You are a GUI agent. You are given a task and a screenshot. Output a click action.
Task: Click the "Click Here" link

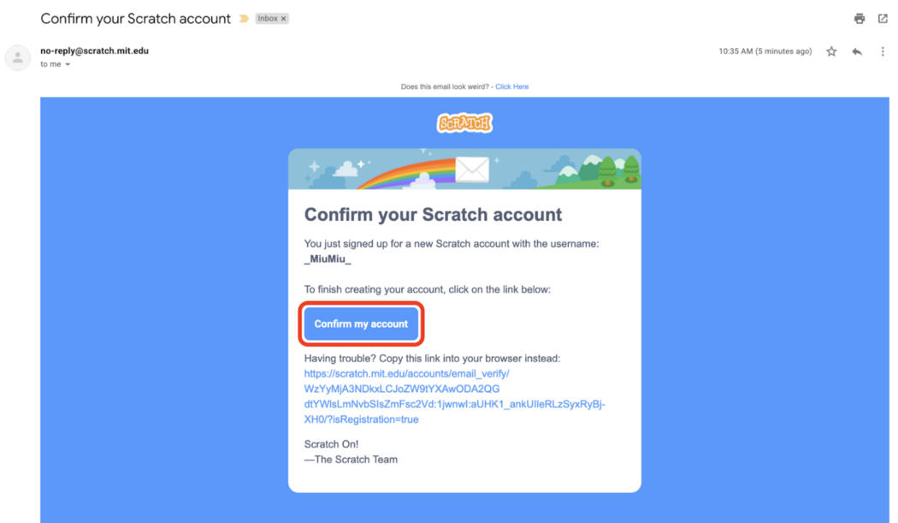pyautogui.click(x=511, y=86)
